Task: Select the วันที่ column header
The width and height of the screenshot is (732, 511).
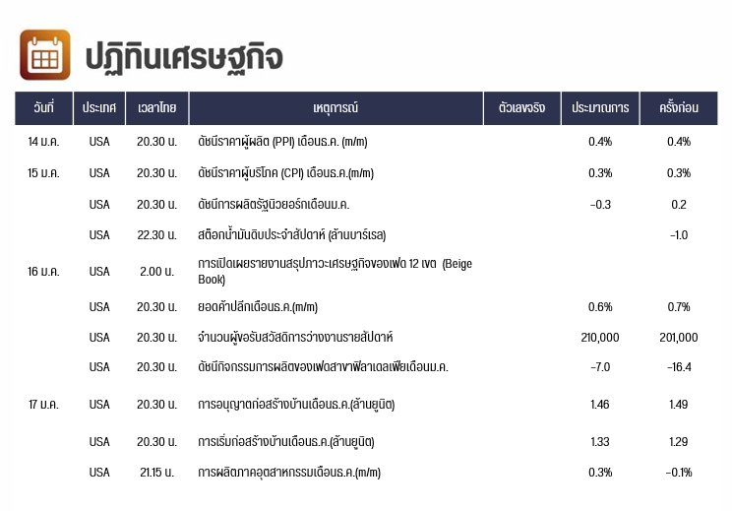Action: click(44, 108)
